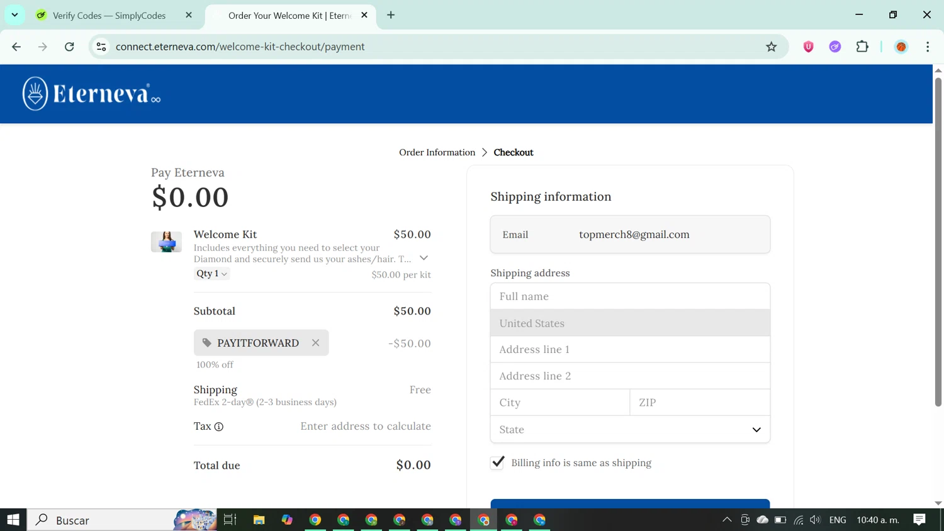
Task: Open the Qty 1 quantity dropdown
Action: (212, 274)
